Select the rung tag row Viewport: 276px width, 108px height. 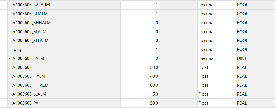tap(138, 50)
